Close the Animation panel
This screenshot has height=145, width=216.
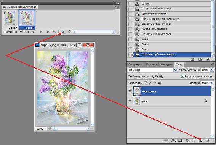pos(118,3)
